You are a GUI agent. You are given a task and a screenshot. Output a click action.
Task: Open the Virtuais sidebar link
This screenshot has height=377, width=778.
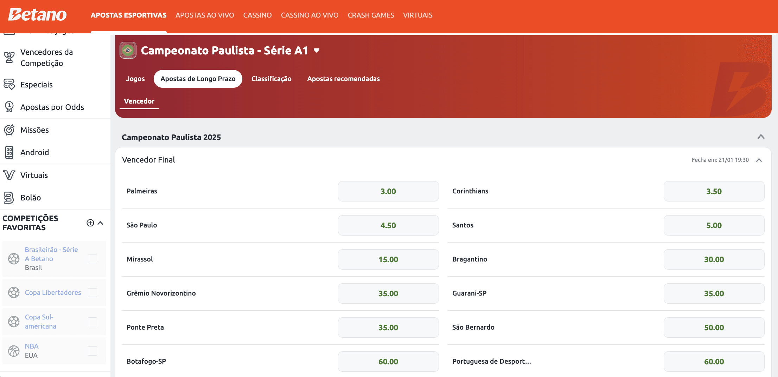[x=34, y=175]
